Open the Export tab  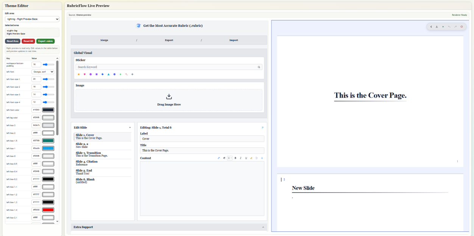[169, 40]
